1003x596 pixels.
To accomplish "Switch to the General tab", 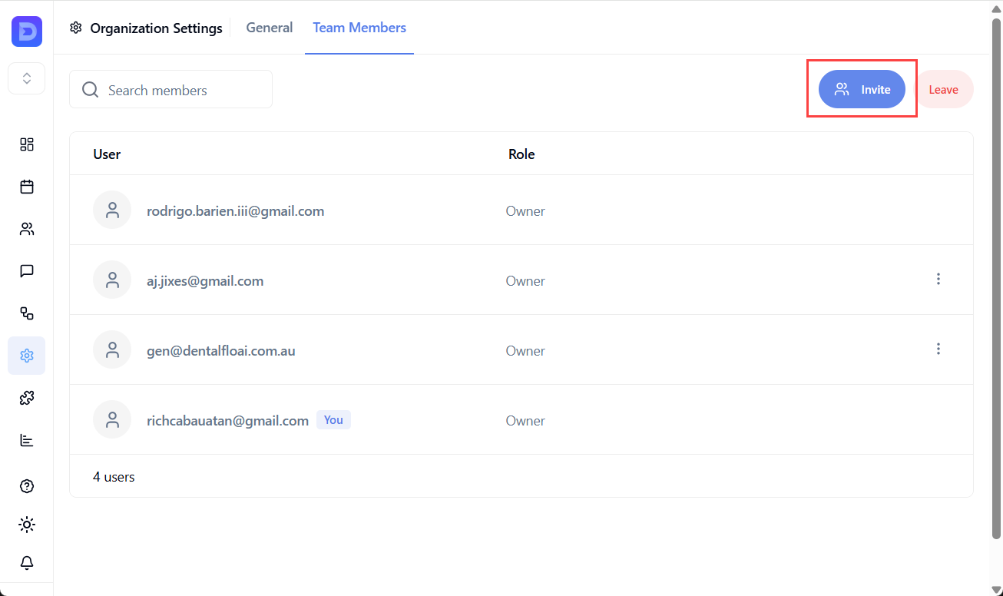I will (x=269, y=27).
